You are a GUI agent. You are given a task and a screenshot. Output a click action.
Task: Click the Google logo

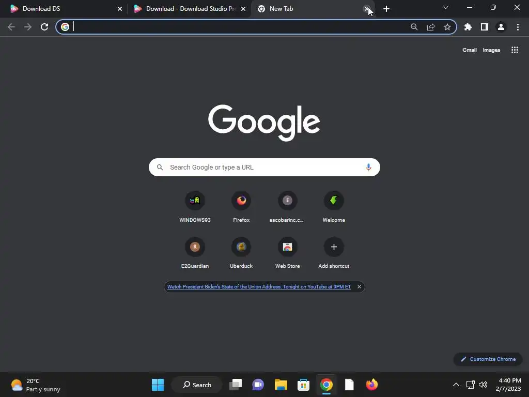(x=264, y=123)
